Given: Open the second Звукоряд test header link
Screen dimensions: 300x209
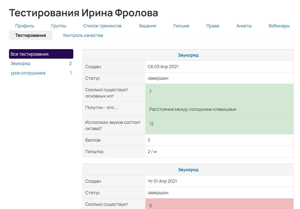Looking at the screenshot, I should [188, 169].
